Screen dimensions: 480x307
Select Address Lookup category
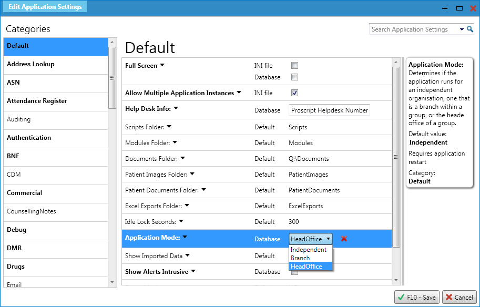pos(56,65)
